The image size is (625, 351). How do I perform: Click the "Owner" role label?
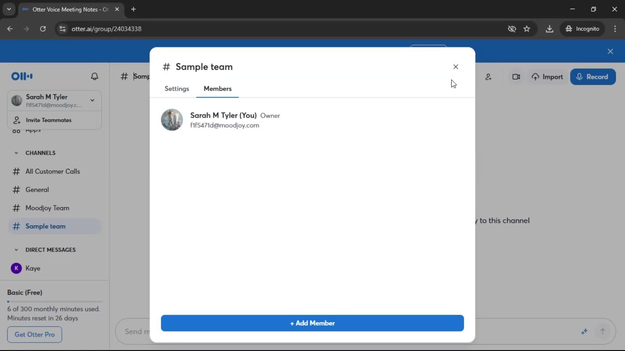(270, 116)
